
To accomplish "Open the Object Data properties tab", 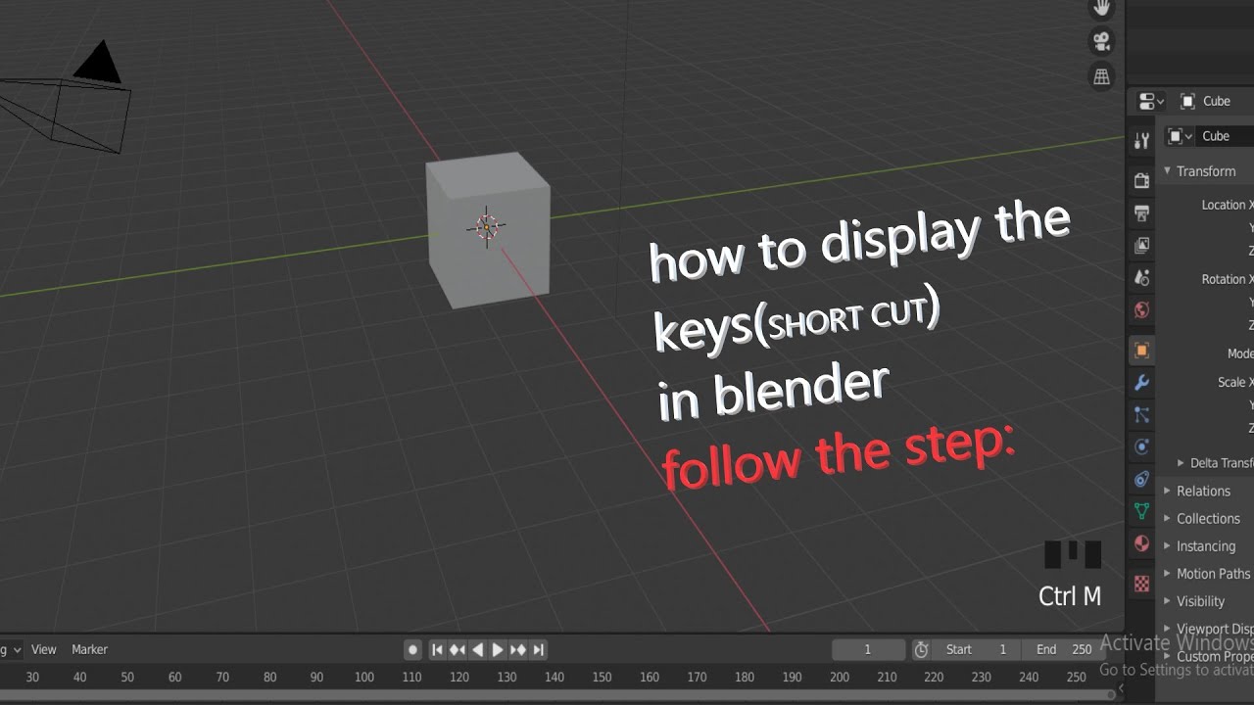I will (1141, 510).
